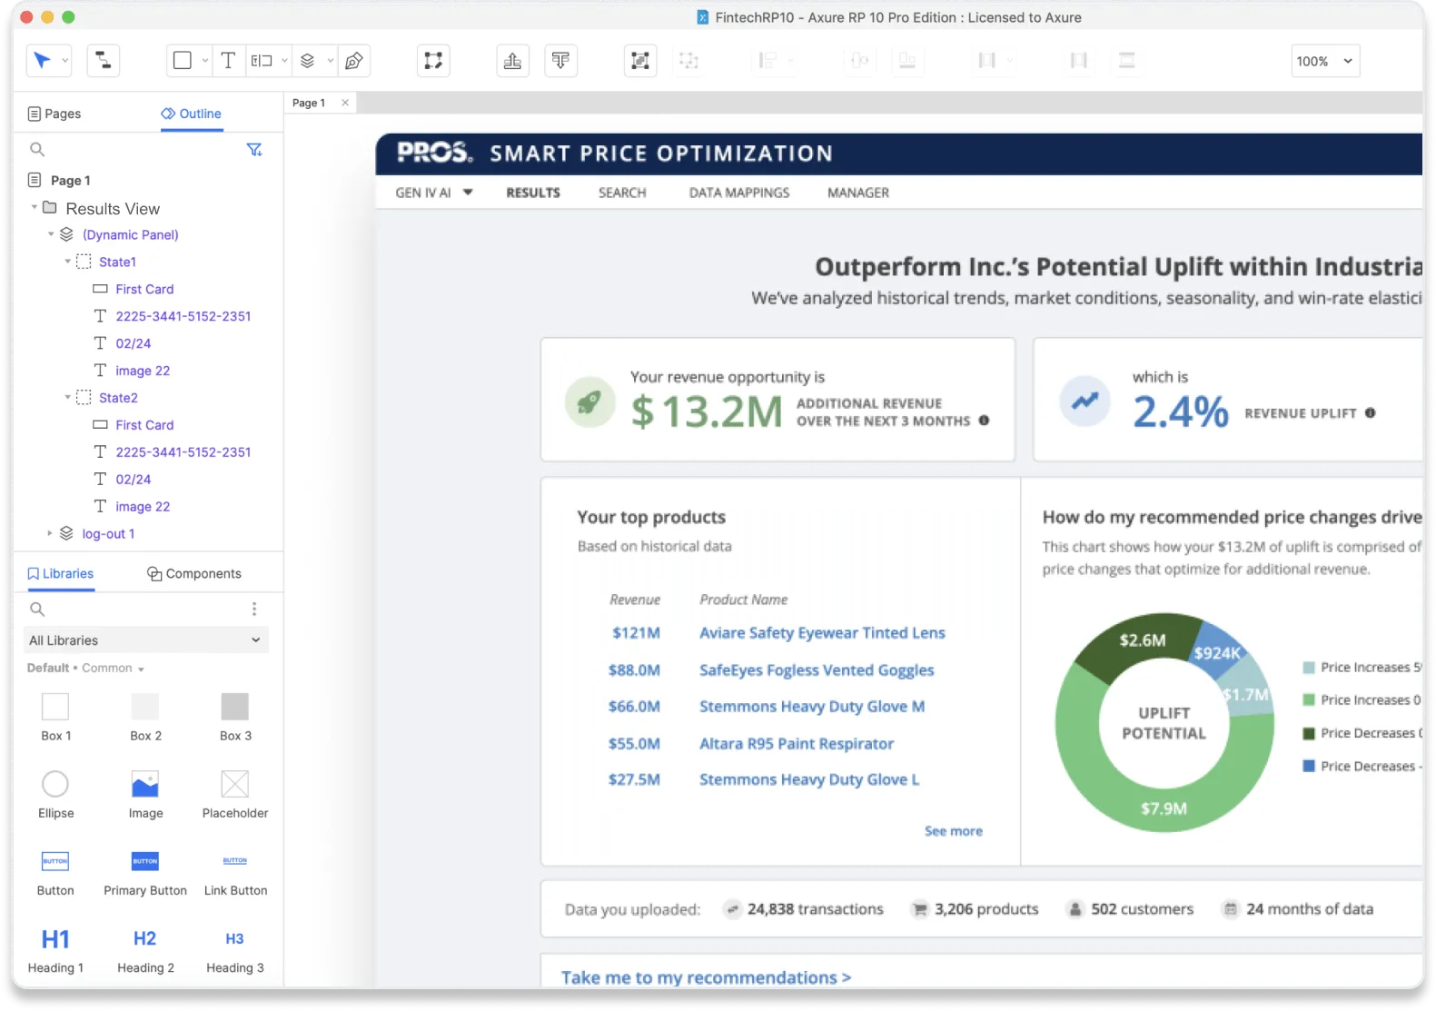This screenshot has height=1011, width=1436.
Task: Click the $7.9M green donut chart segment
Action: point(1164,808)
